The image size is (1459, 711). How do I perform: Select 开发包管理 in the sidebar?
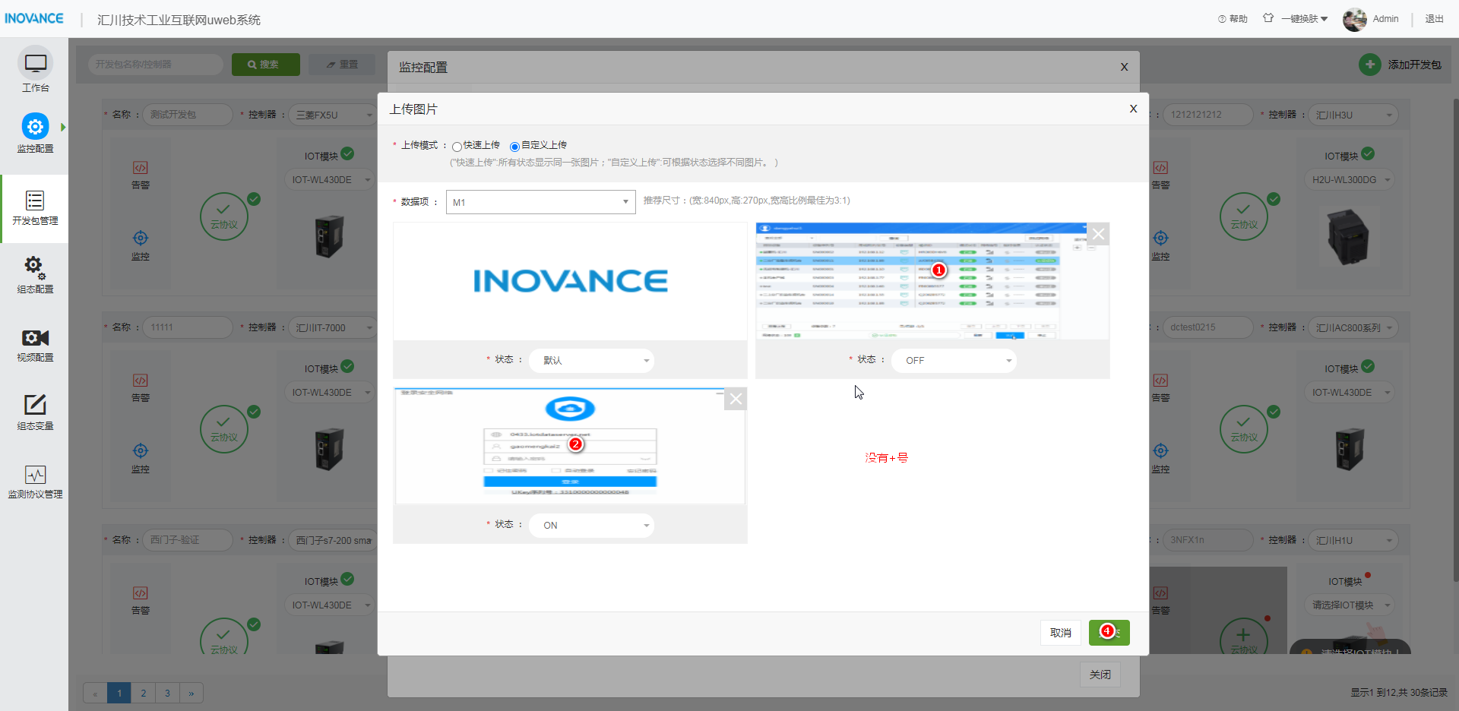(35, 208)
